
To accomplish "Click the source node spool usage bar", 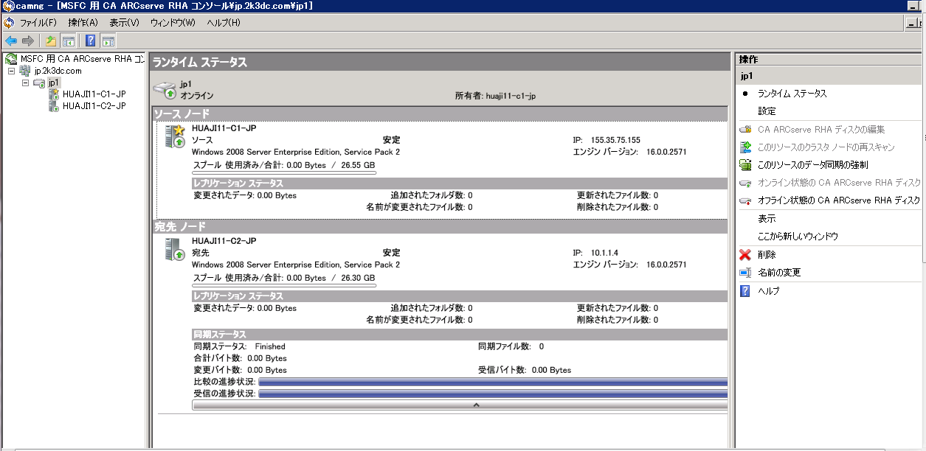I will click(284, 172).
